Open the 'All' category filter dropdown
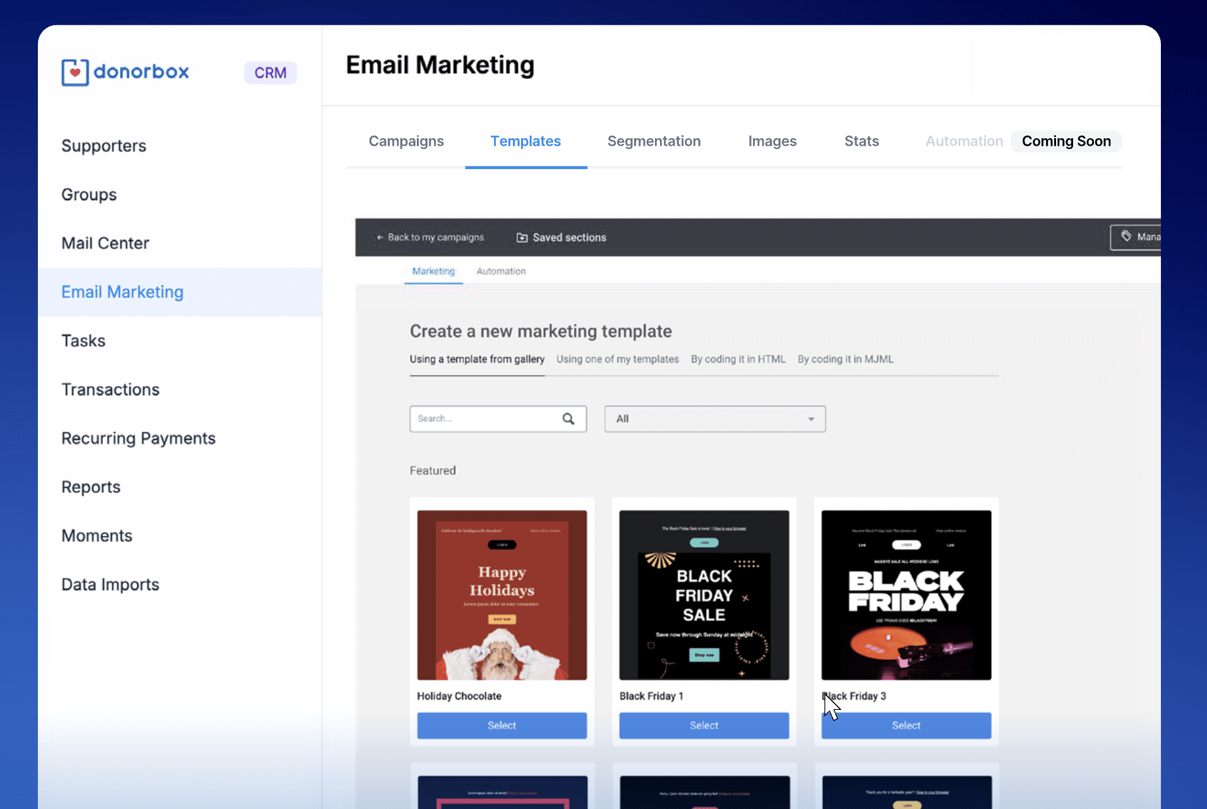The height and width of the screenshot is (809, 1207). 714,418
